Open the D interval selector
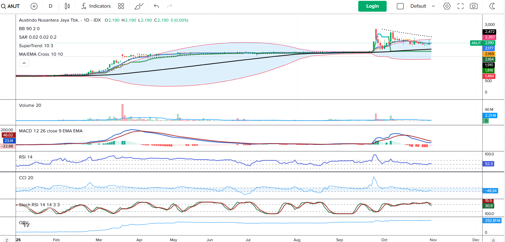This screenshot has width=505, height=242. 51,6
